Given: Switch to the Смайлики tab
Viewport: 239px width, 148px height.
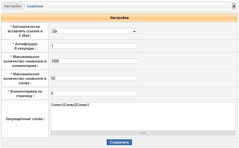Looking at the screenshot, I should coord(35,6).
